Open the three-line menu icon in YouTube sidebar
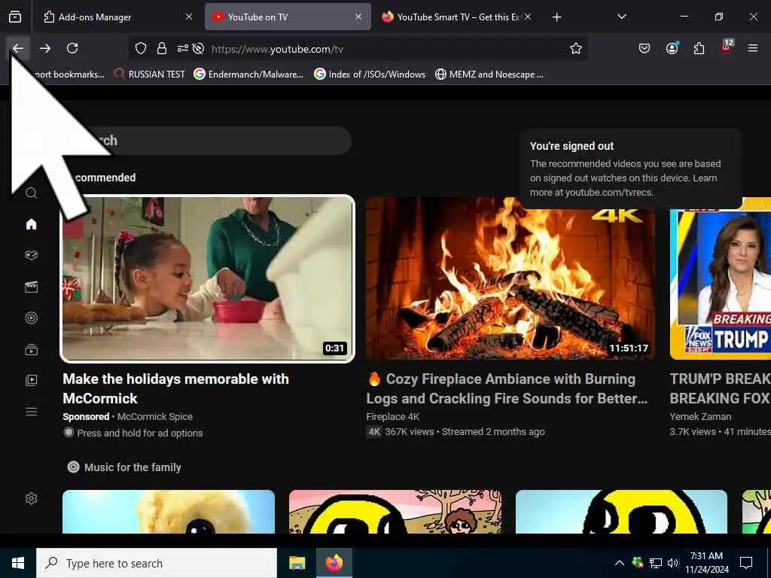Viewport: 771px width, 578px height. [x=31, y=412]
